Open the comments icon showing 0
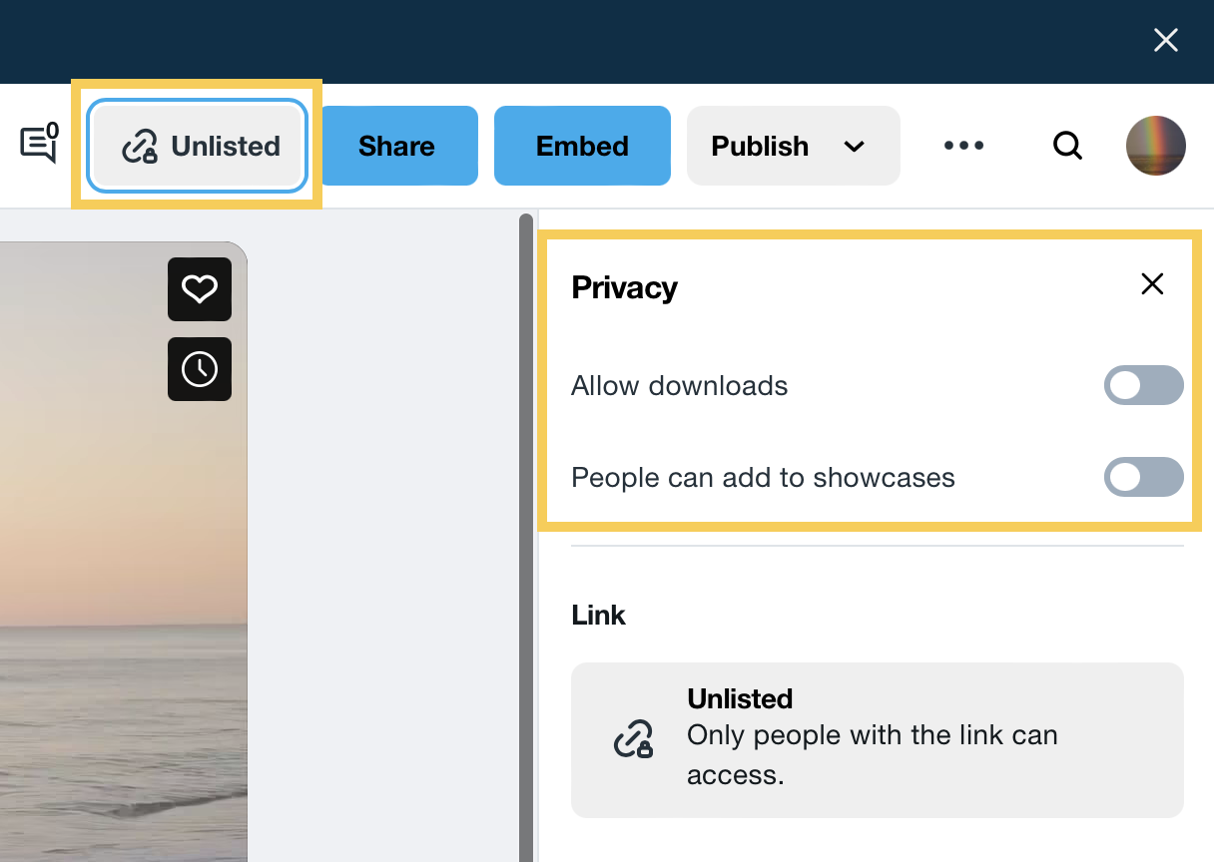 39,144
